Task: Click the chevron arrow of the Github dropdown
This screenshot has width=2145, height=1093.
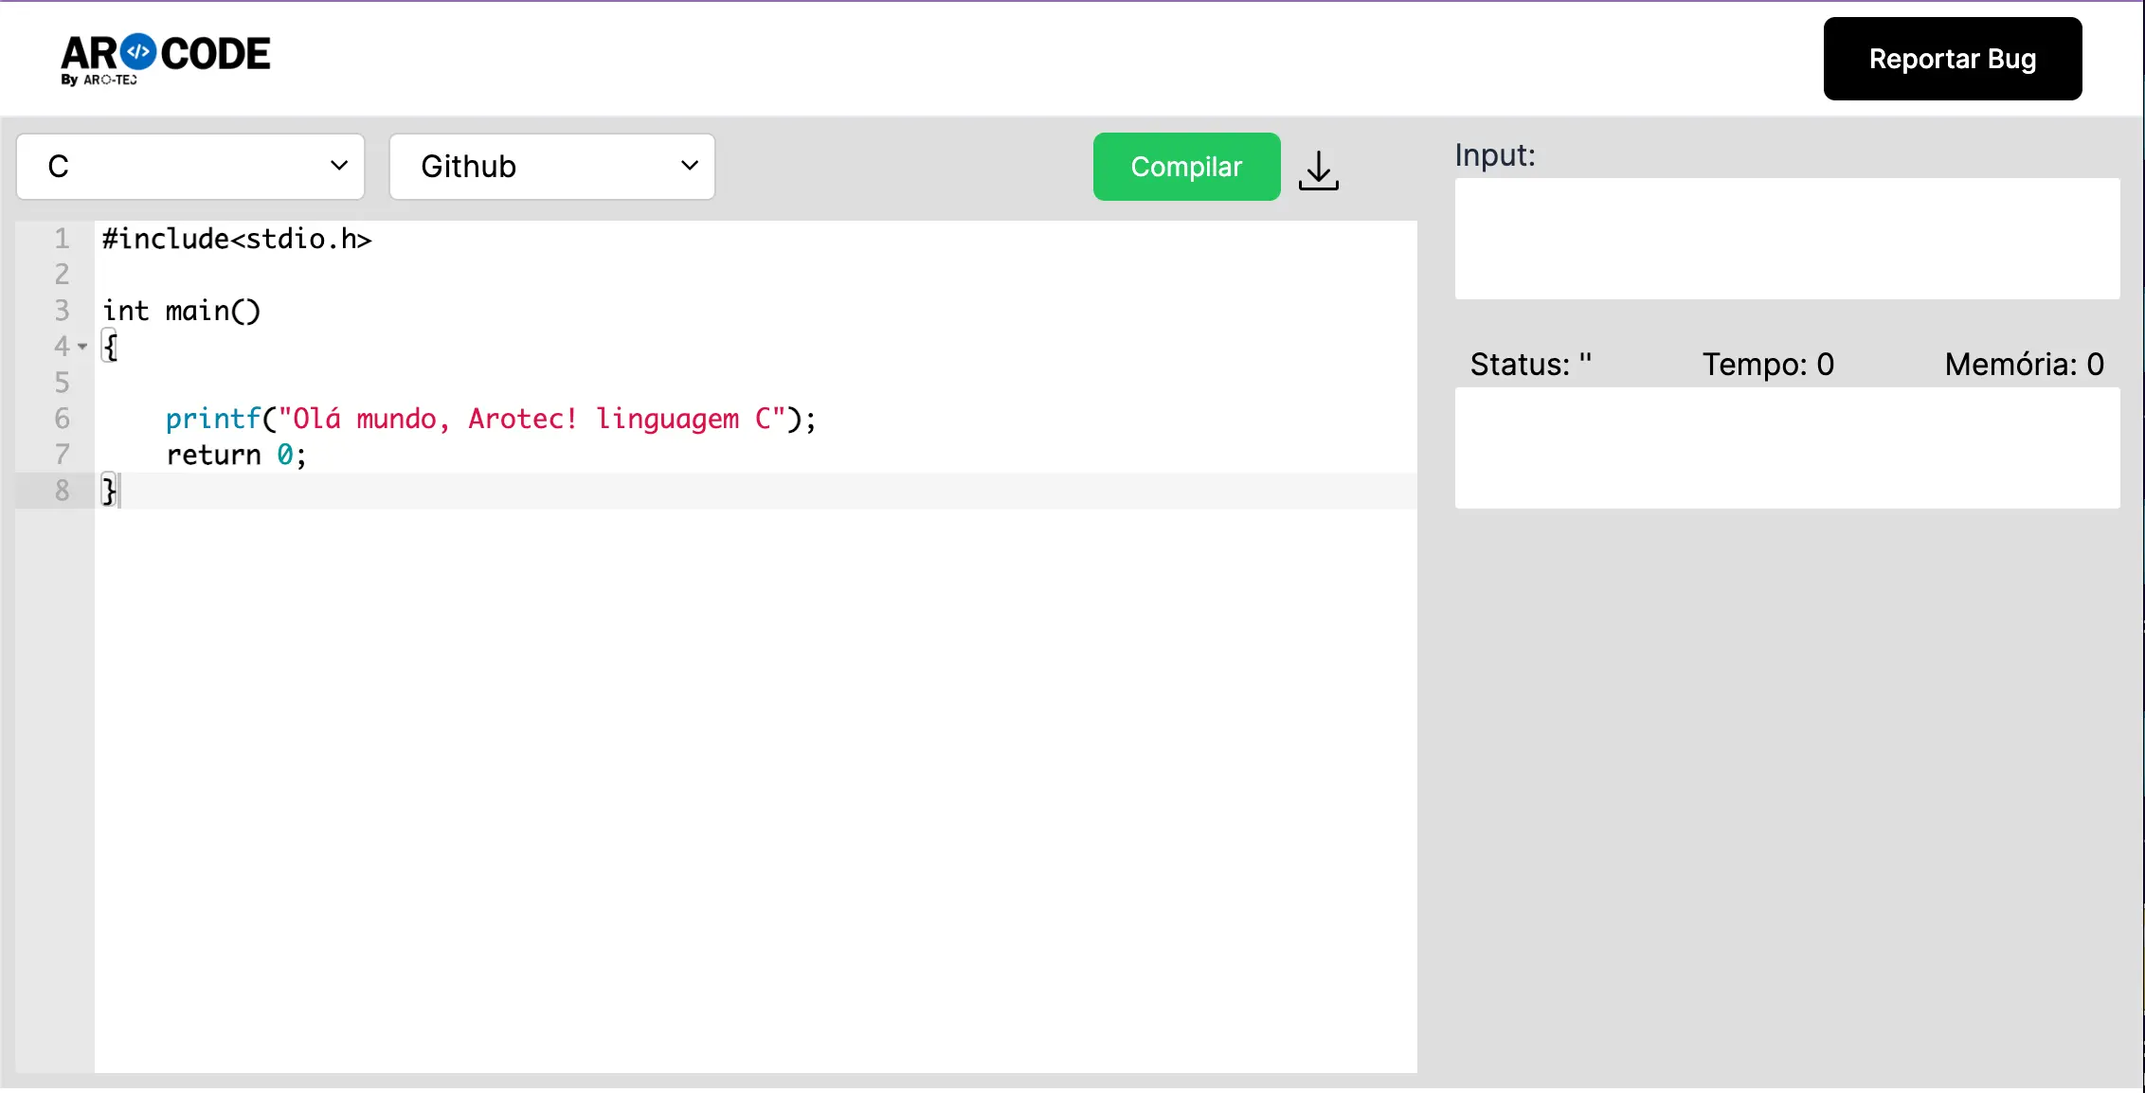Action: 690,166
